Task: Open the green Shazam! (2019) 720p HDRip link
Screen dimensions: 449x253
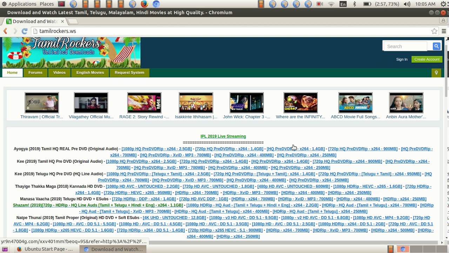Action: [98, 205]
